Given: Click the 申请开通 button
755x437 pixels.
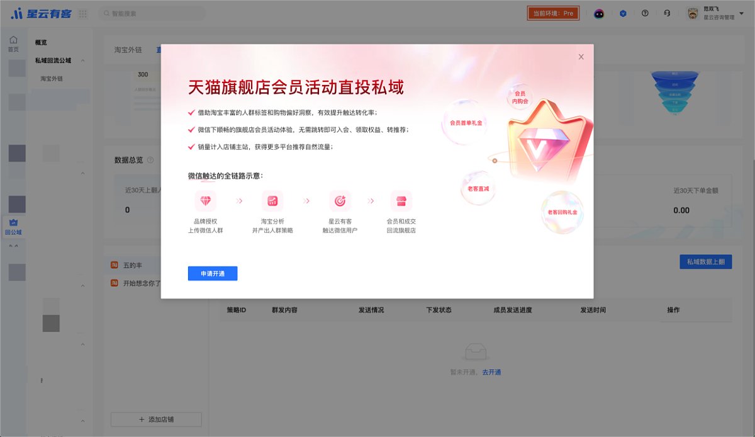Looking at the screenshot, I should [x=213, y=274].
